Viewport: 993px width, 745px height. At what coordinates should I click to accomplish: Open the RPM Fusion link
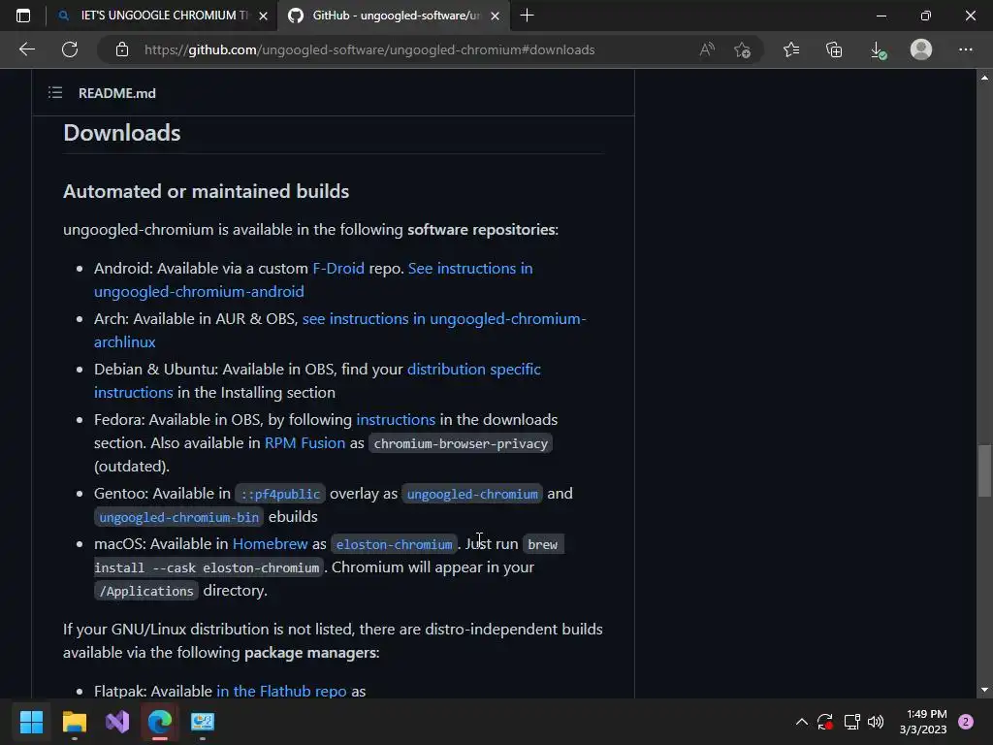pos(304,442)
